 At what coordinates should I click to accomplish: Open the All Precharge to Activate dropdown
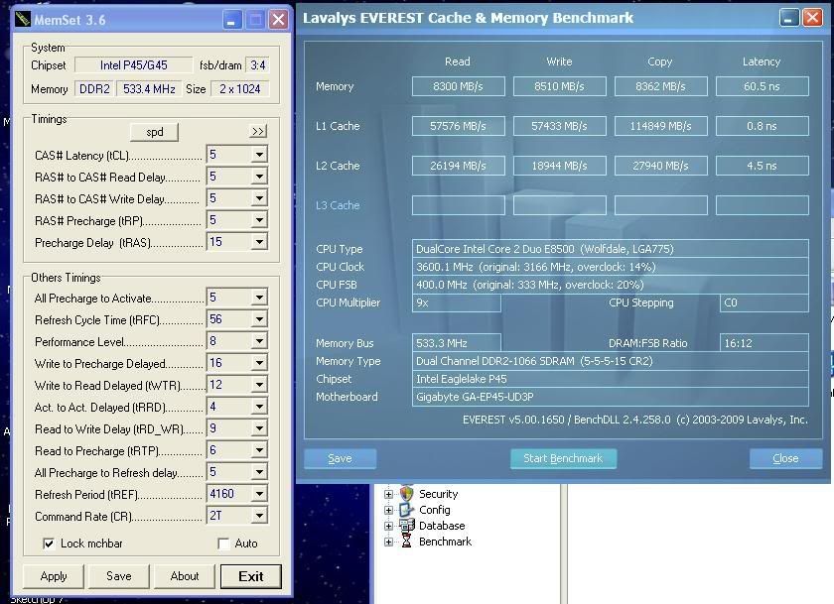click(259, 297)
